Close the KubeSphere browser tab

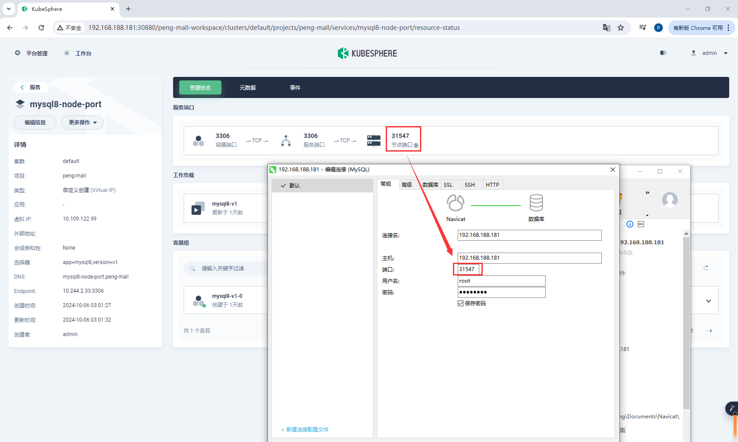pyautogui.click(x=112, y=9)
